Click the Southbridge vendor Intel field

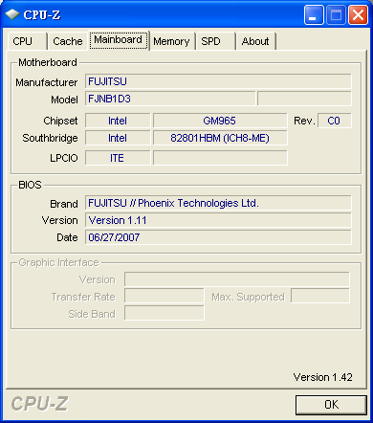118,138
